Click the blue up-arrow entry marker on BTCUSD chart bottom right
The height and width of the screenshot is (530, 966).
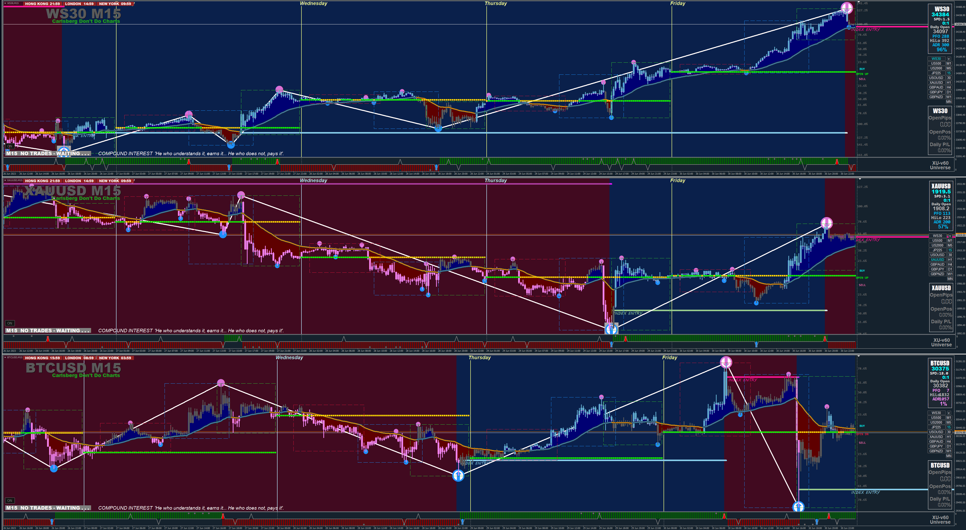coord(798,507)
